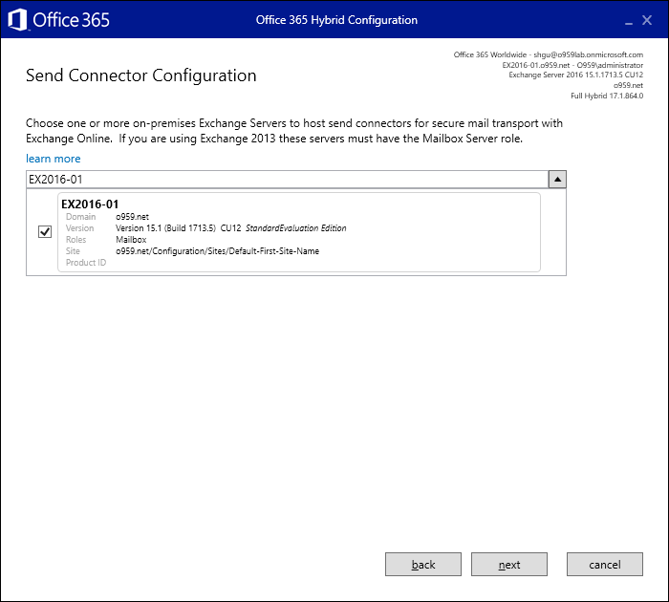Click the o959.net domain value
669x602 pixels.
[132, 217]
